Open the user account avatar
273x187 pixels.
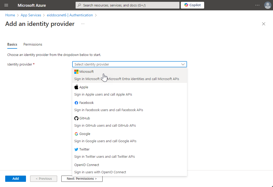coord(268,5)
